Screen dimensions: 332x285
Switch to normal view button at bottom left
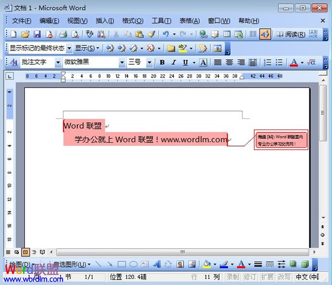8,252
